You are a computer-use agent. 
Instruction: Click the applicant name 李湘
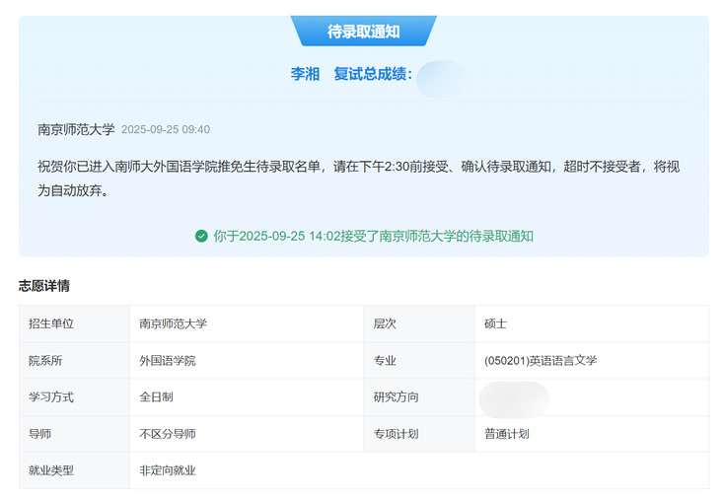pos(305,74)
